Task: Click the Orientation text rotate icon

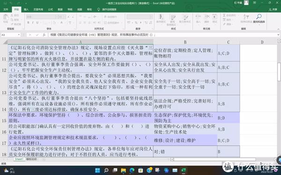Action: point(95,17)
